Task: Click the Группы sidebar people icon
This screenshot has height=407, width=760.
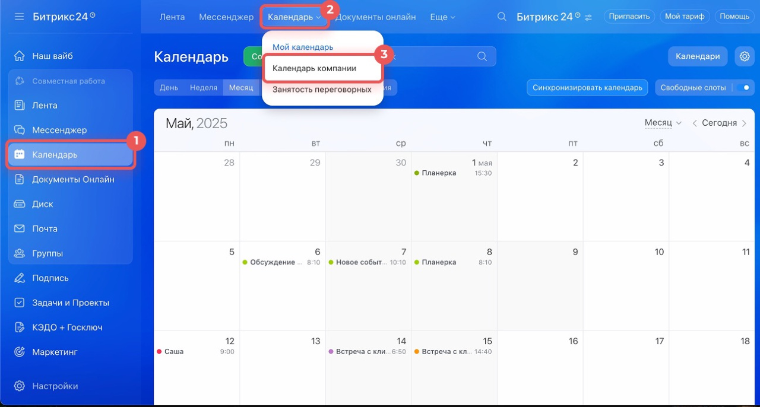Action: 20,253
